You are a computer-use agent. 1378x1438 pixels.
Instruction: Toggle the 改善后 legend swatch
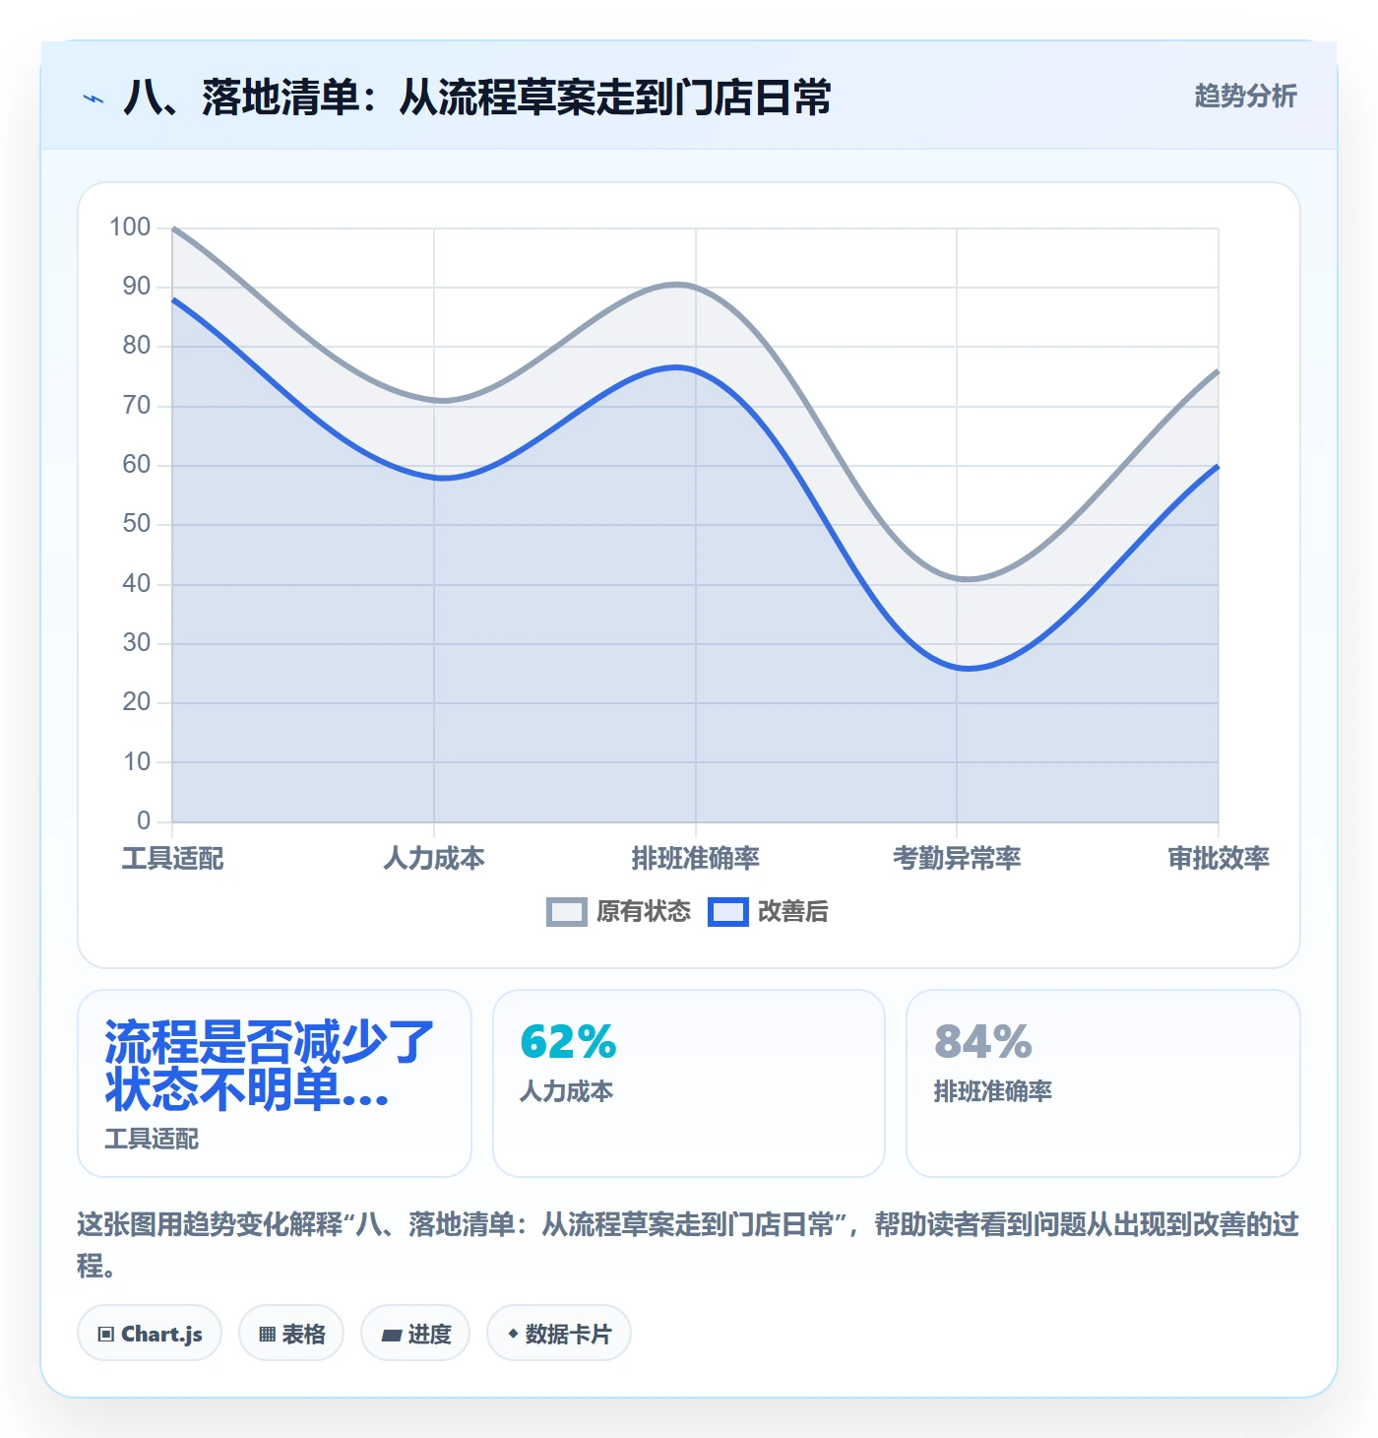[728, 912]
